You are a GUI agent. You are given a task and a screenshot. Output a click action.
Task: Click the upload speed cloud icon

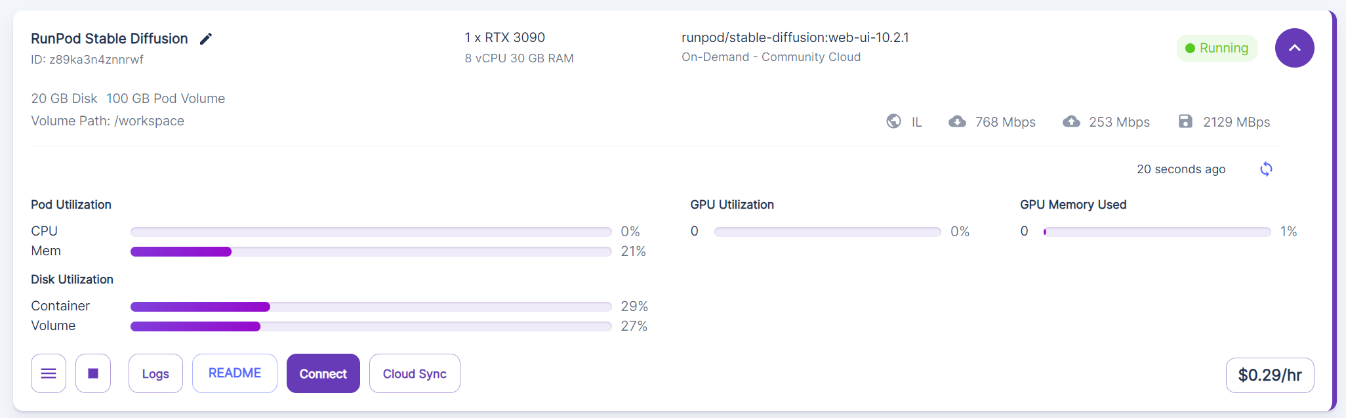point(1071,121)
